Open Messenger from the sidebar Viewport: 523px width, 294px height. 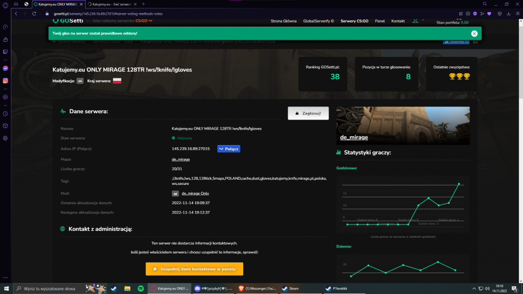5,68
